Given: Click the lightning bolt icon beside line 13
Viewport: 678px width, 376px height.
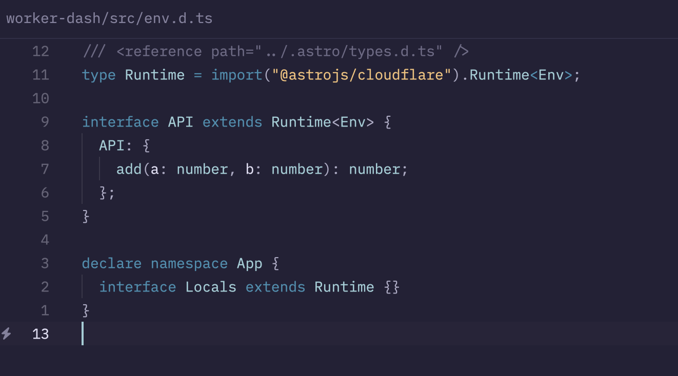Looking at the screenshot, I should (x=7, y=334).
